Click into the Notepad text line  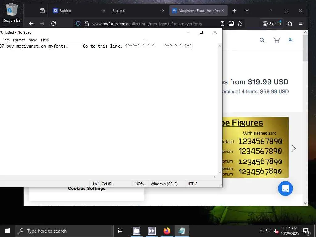[x=96, y=46]
